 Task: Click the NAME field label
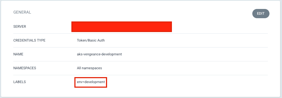(18, 54)
